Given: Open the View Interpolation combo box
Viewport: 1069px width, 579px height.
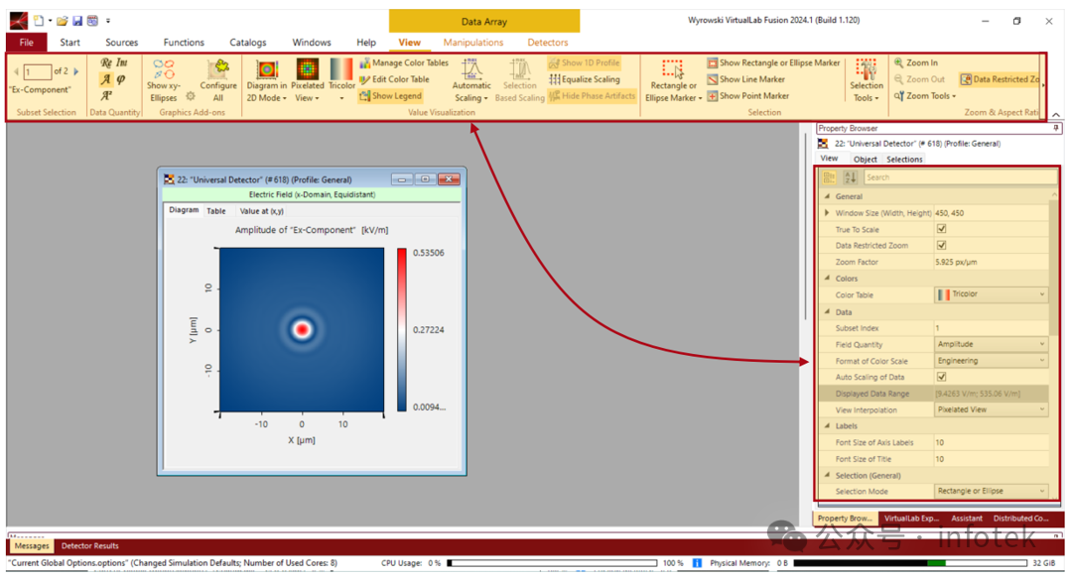Looking at the screenshot, I should click(991, 409).
